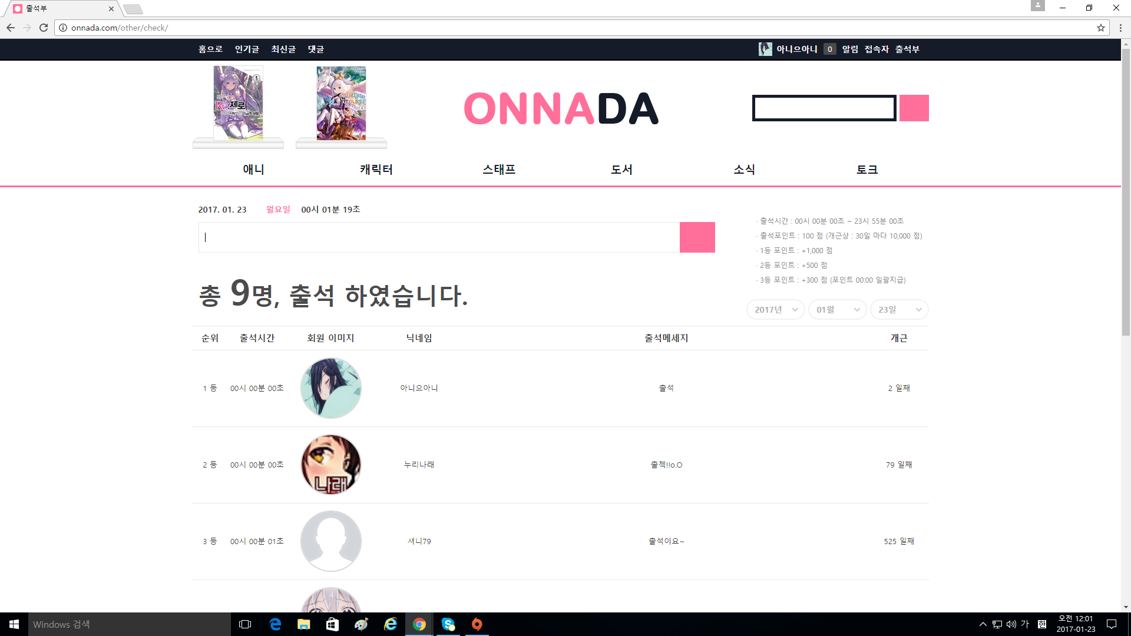
Task: Click the pink search button in header
Action: 914,108
